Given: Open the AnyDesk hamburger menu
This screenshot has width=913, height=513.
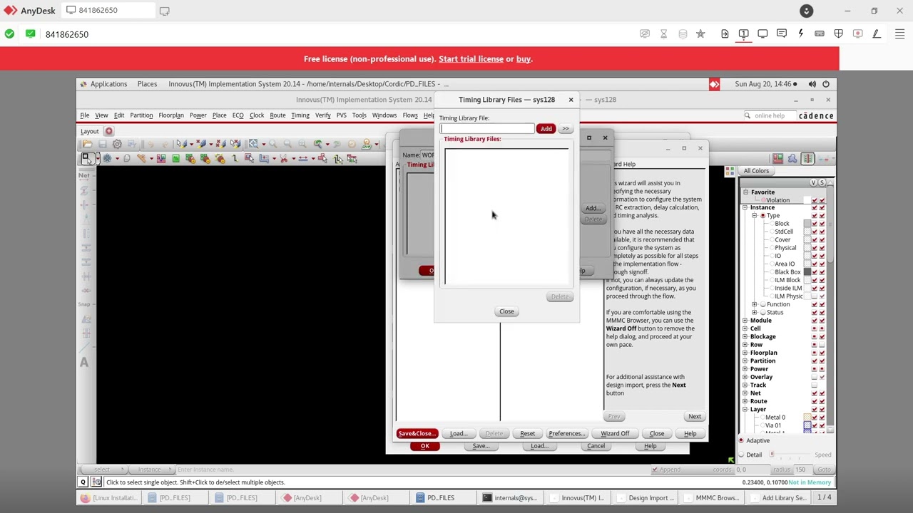Looking at the screenshot, I should [x=899, y=33].
